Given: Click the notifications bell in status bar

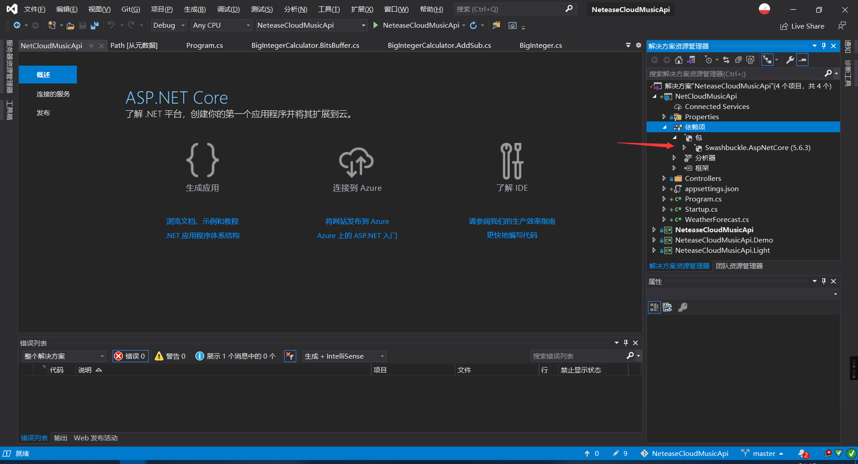Looking at the screenshot, I should pos(803,454).
